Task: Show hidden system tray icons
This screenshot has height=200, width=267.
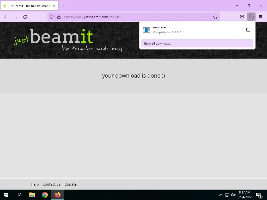Action: point(221,195)
